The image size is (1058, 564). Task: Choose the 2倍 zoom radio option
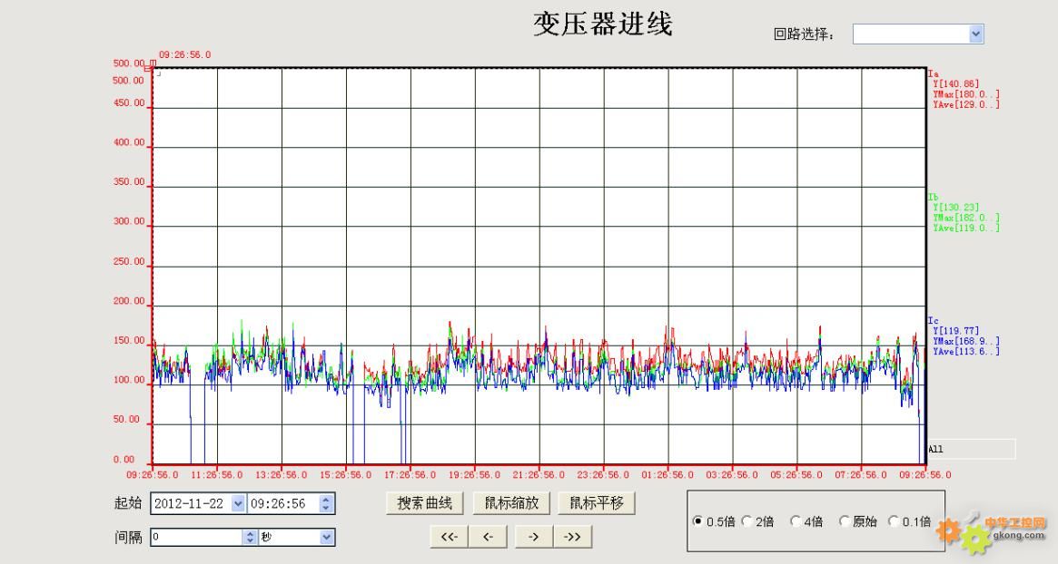click(x=747, y=521)
